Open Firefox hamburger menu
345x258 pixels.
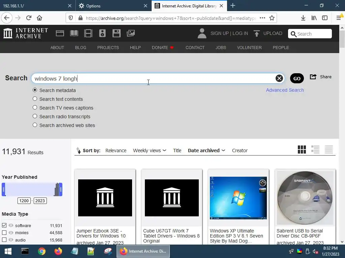[x=339, y=18]
